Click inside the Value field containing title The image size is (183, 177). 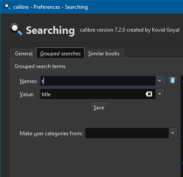point(93,94)
